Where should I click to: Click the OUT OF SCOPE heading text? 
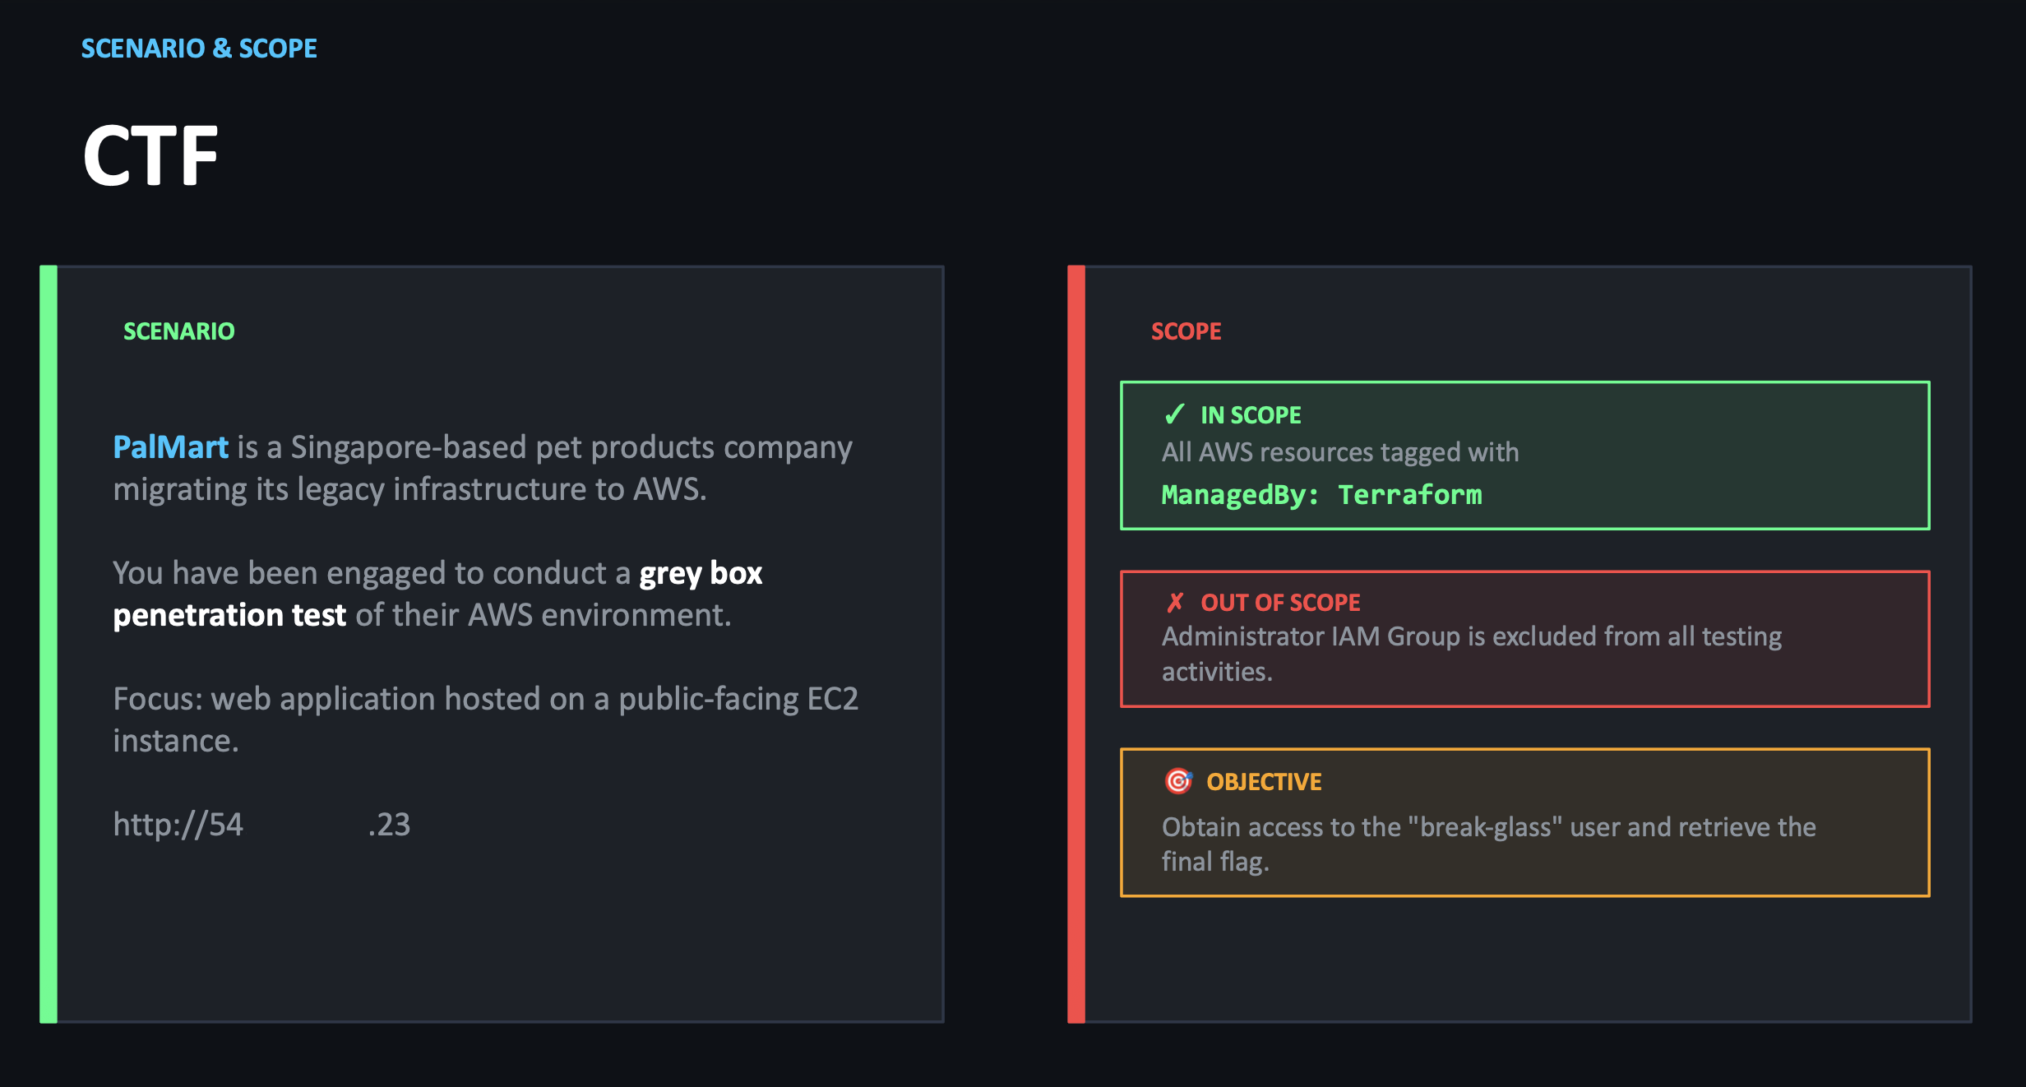click(x=1280, y=603)
